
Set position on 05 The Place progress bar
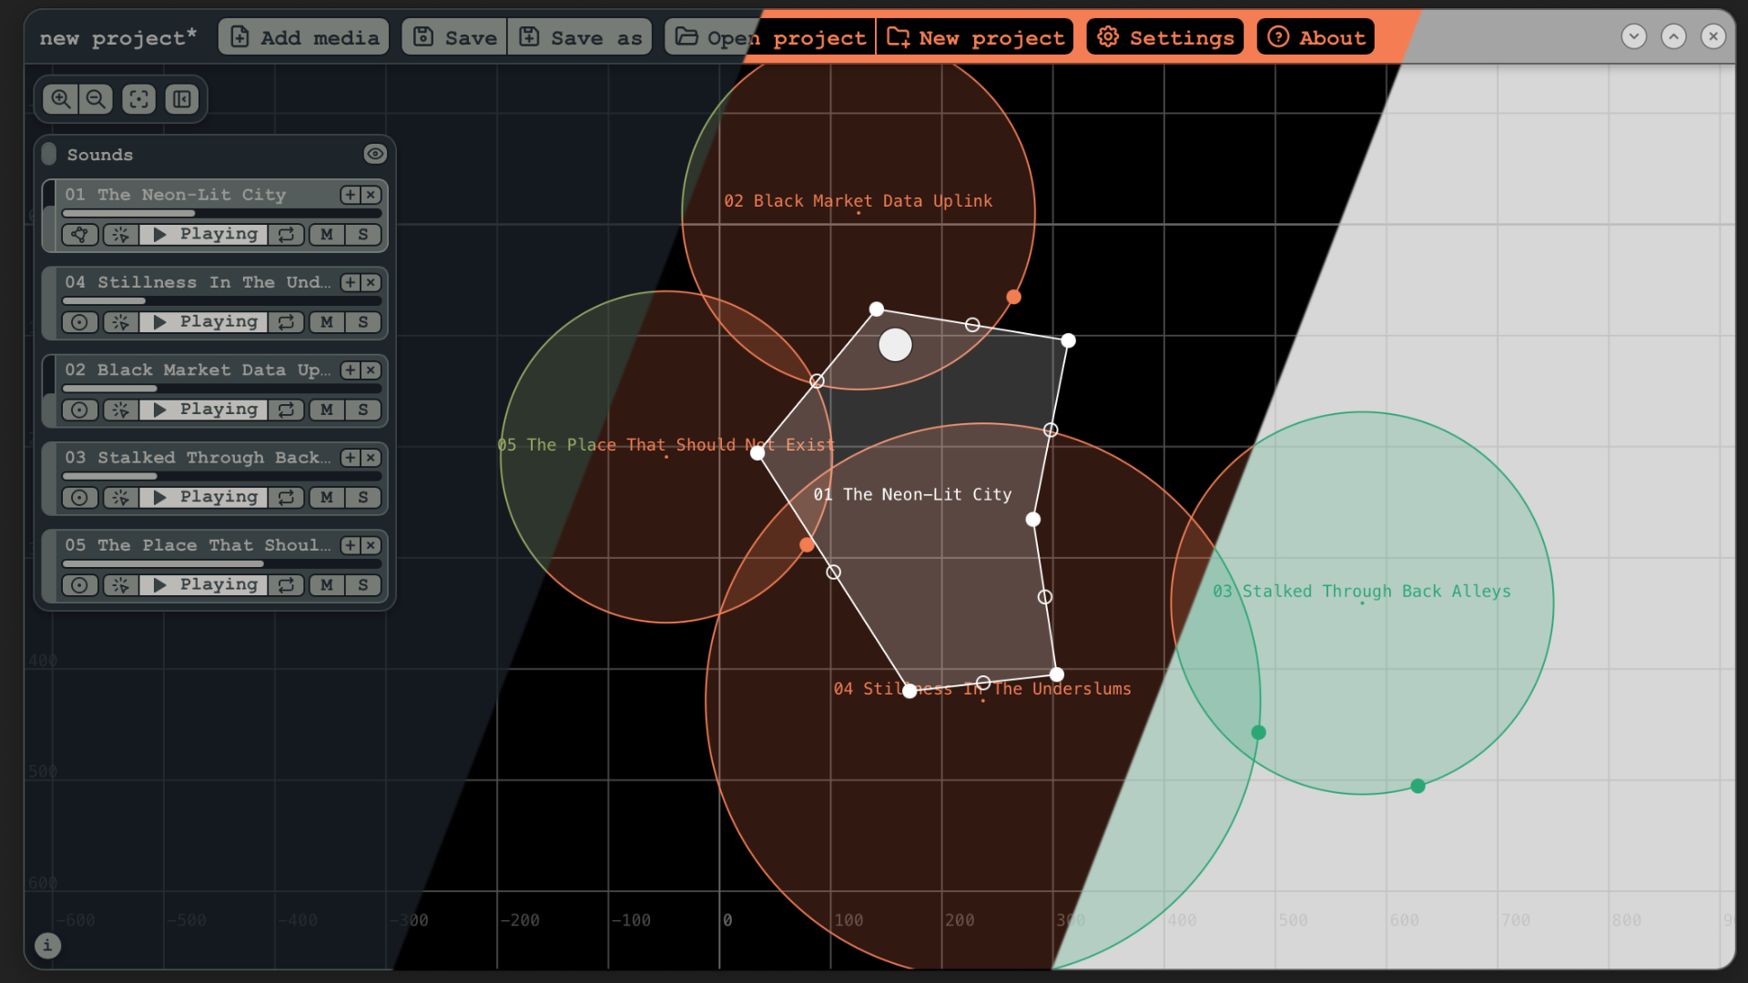pyautogui.click(x=222, y=564)
